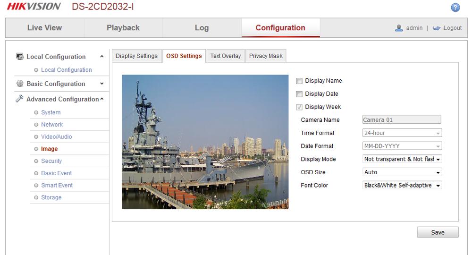Click the bullet icon beside Video/Audio
Screen dimensions: 472x255
(36, 136)
